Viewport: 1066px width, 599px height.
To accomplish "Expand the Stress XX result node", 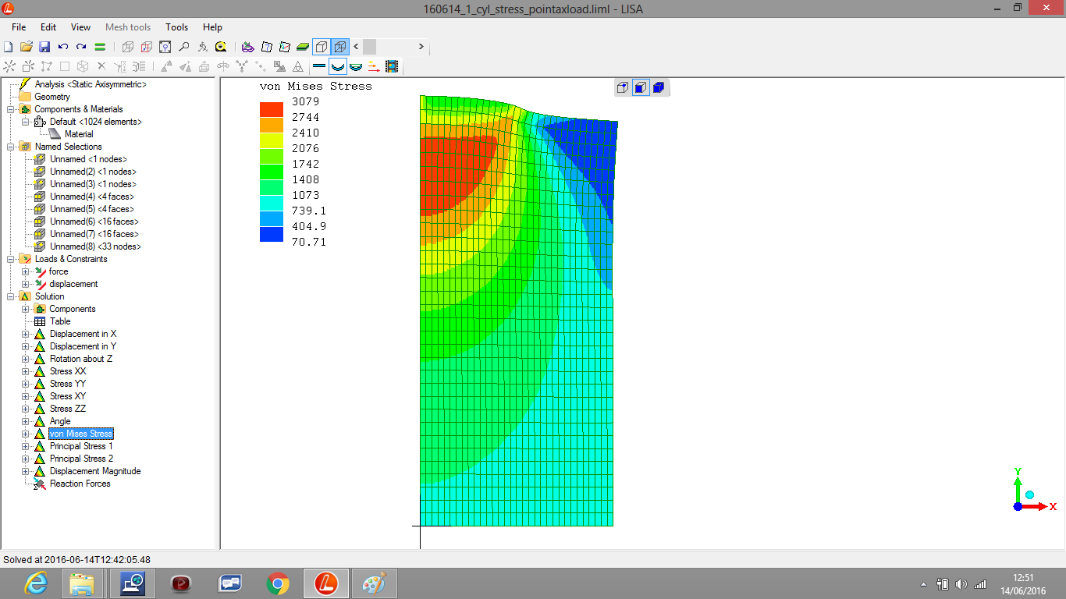I will 25,371.
